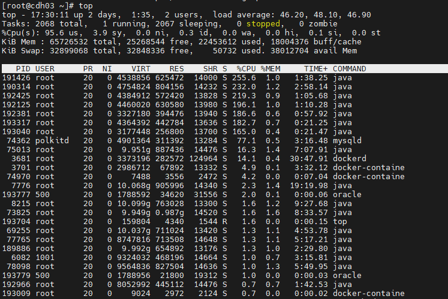Click the 17:30:11 time in header
The width and height of the screenshot is (448, 299).
(50, 15)
